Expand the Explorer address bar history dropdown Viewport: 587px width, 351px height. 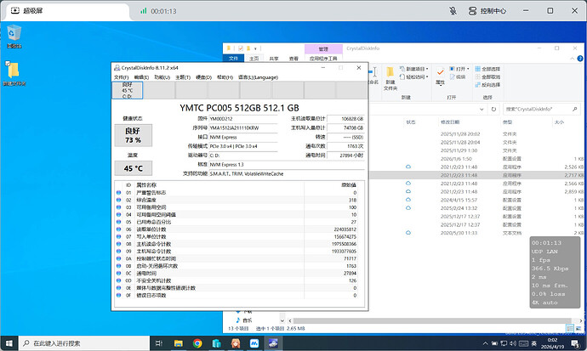coord(482,109)
